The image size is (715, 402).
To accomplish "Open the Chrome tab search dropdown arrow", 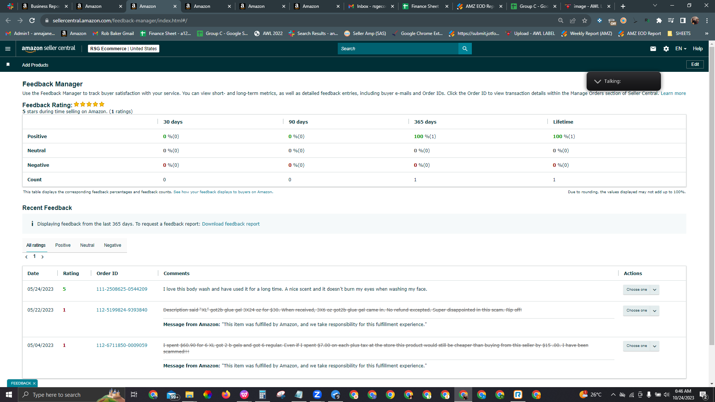I will [x=655, y=6].
